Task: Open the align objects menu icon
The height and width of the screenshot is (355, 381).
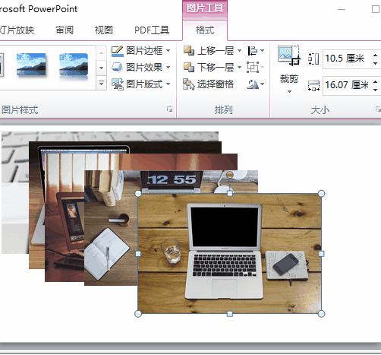Action: (x=256, y=51)
